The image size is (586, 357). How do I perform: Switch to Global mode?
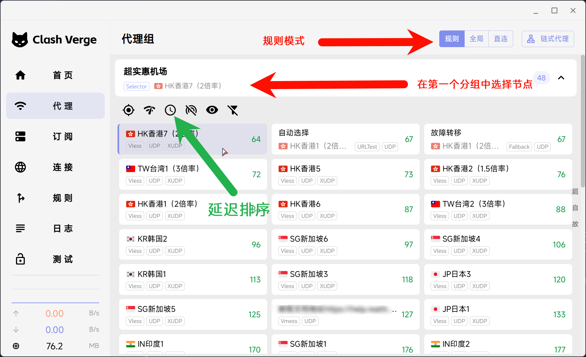pos(476,39)
